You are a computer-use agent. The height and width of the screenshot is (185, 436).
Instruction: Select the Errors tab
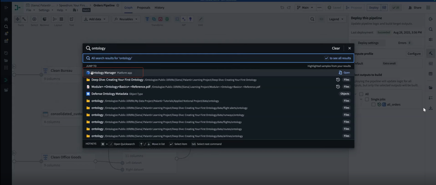click(404, 43)
